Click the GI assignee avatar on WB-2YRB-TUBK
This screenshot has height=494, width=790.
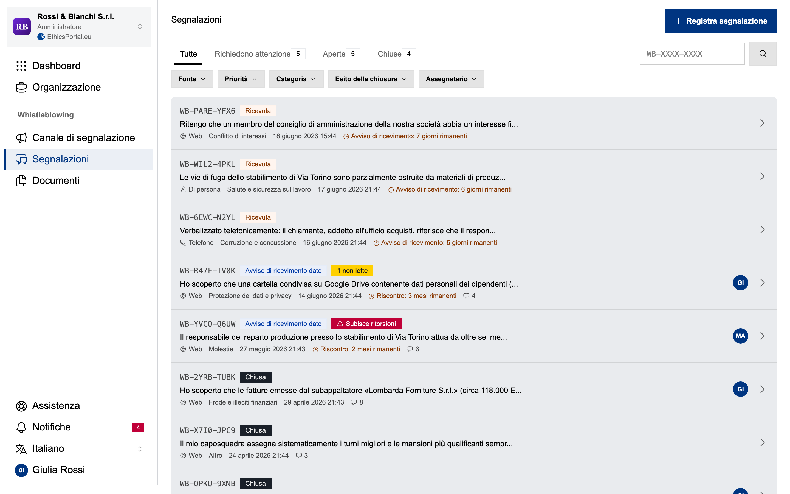point(740,389)
